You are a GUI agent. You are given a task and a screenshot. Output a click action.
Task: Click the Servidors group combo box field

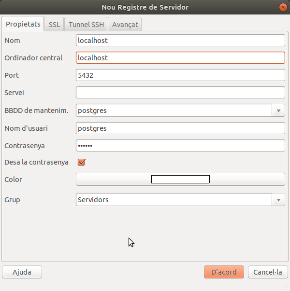click(174, 200)
